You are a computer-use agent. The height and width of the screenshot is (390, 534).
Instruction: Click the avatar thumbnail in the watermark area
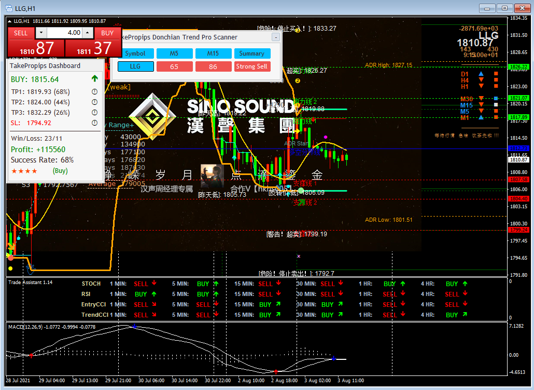coord(212,176)
